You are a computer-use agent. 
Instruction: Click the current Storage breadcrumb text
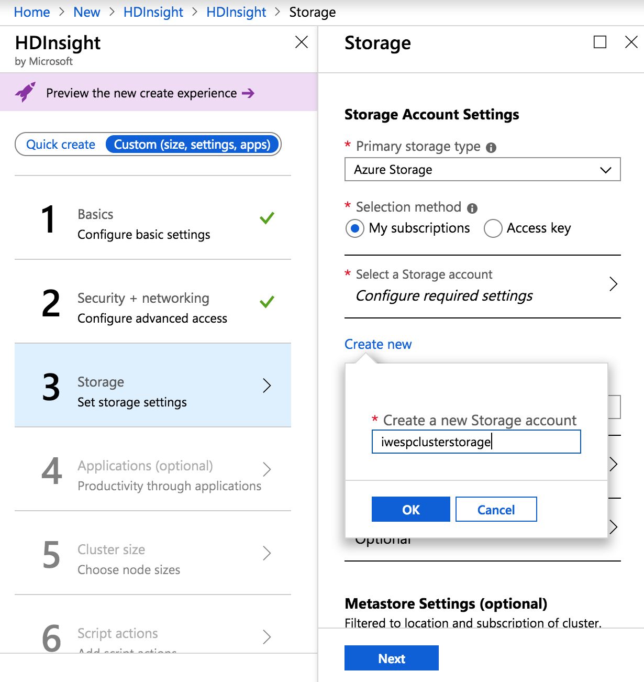313,12
